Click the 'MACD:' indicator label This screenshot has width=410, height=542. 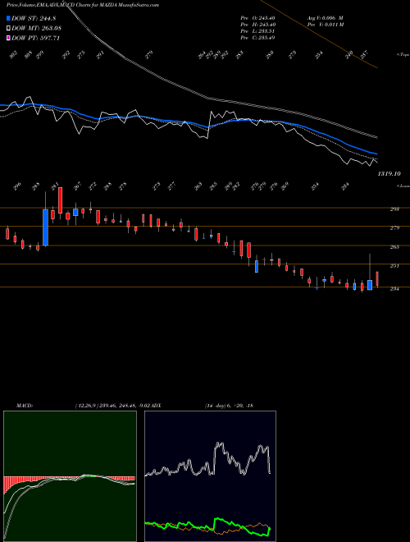25,406
